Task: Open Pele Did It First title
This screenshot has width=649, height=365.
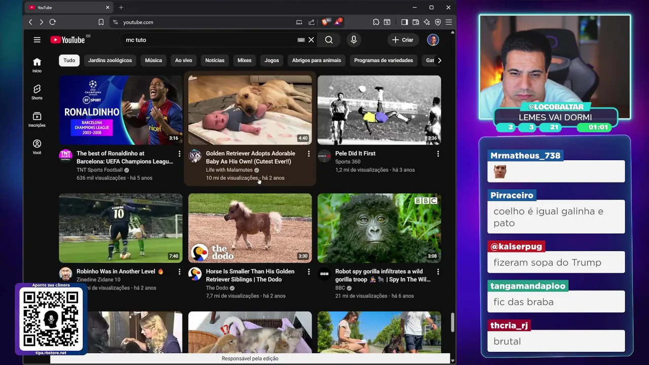Action: pyautogui.click(x=355, y=154)
